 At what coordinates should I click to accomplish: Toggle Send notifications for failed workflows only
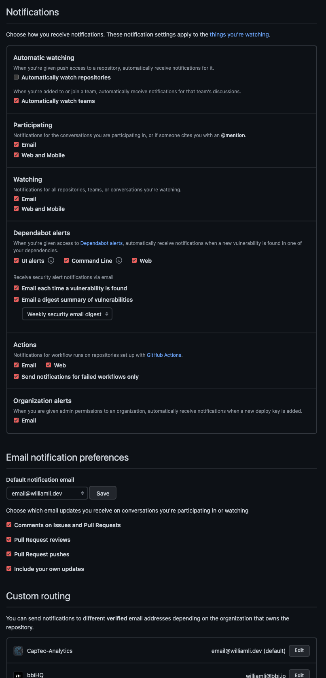(x=16, y=376)
